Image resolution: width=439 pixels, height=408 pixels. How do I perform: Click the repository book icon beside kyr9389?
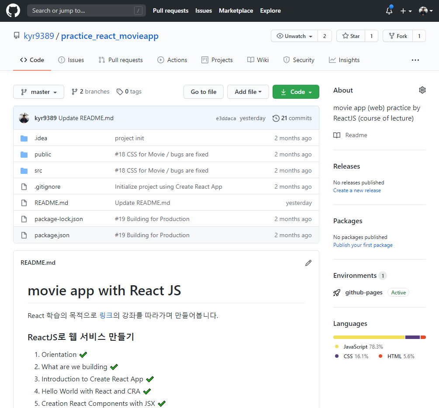(17, 35)
